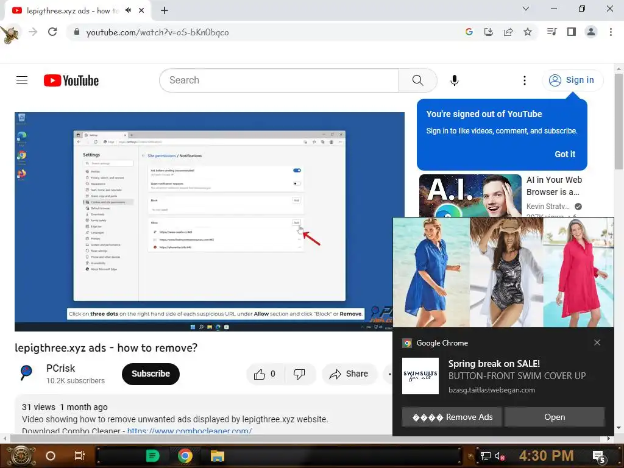Image resolution: width=624 pixels, height=468 pixels.
Task: Like the video with thumbs up
Action: (x=265, y=374)
